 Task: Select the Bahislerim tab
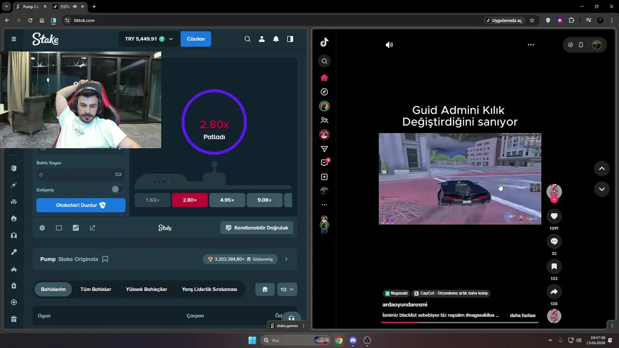[53, 290]
